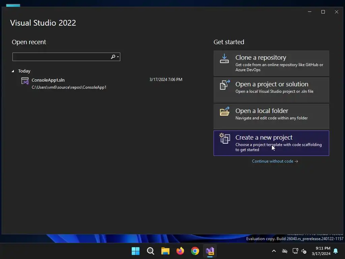Select ConsoleApp1.sln file name in recent list
345x259 pixels.
pyautogui.click(x=48, y=80)
